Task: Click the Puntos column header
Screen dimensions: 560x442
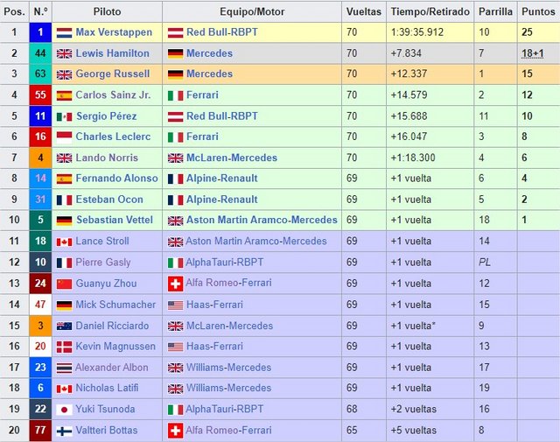Action: pyautogui.click(x=538, y=11)
